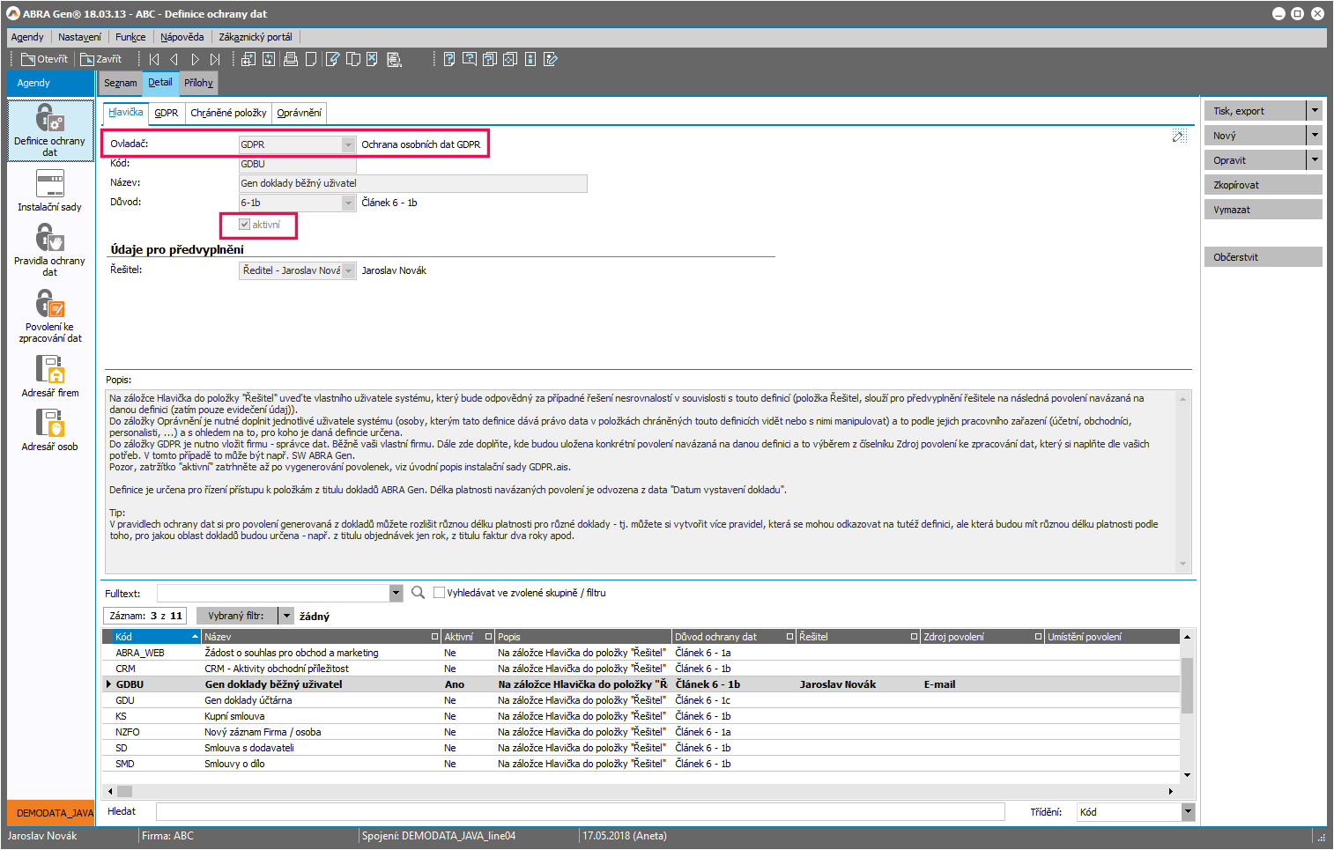The image size is (1334, 850).
Task: Toggle the aktivní checkbox
Action: click(245, 225)
